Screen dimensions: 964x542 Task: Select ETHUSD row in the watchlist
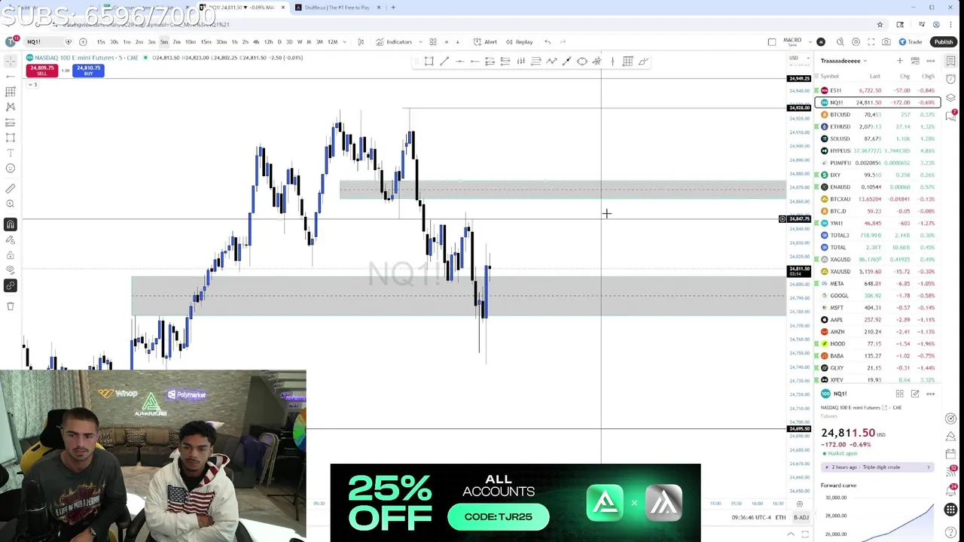(x=877, y=126)
